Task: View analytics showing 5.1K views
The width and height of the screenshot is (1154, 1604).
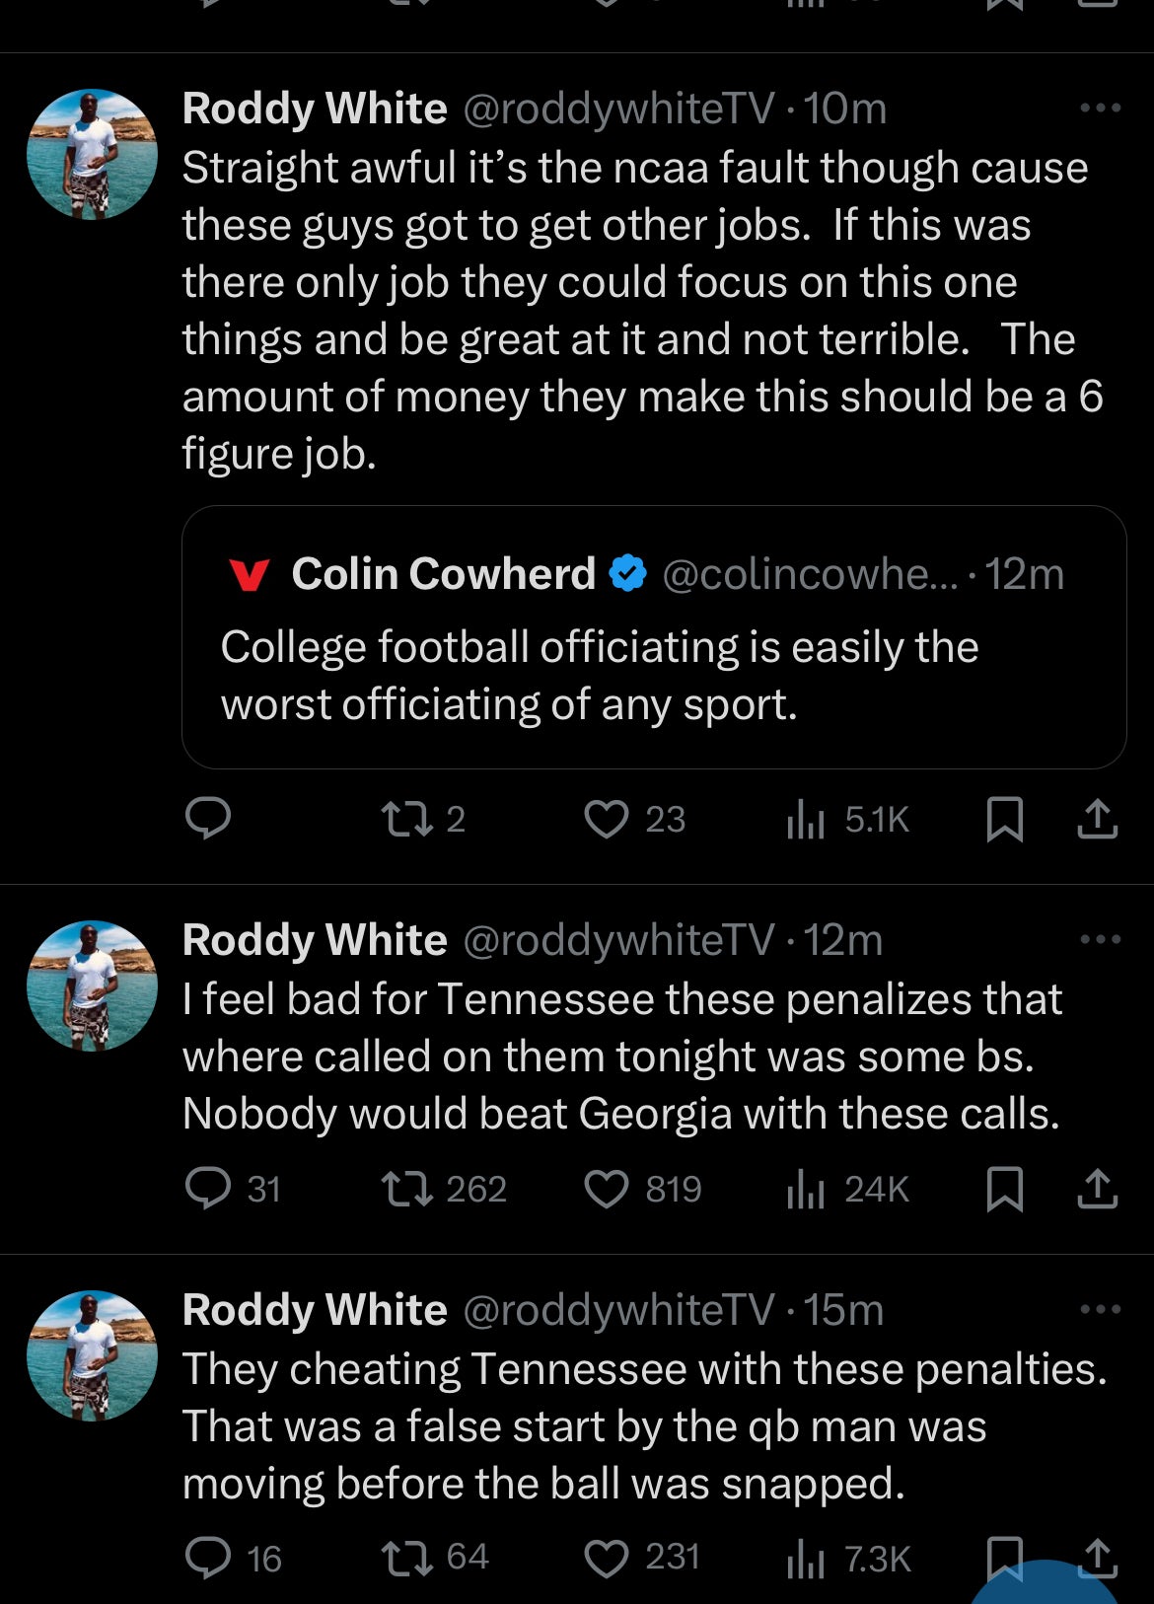Action: click(x=806, y=820)
